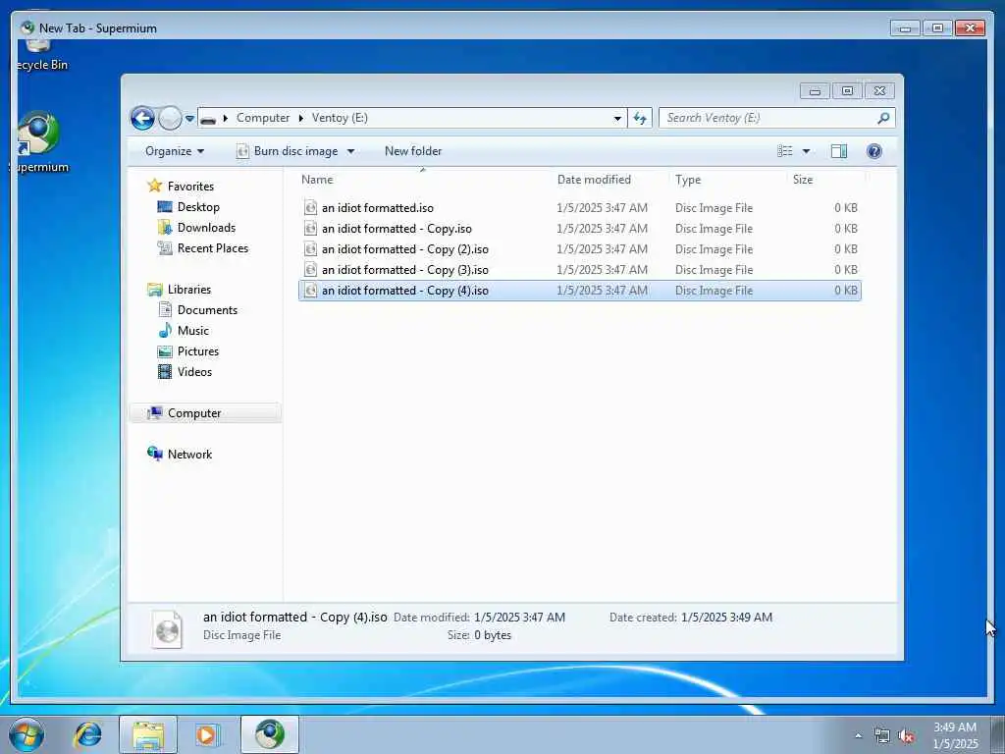Click disc icon of an idiot formatted.iso

click(x=311, y=208)
